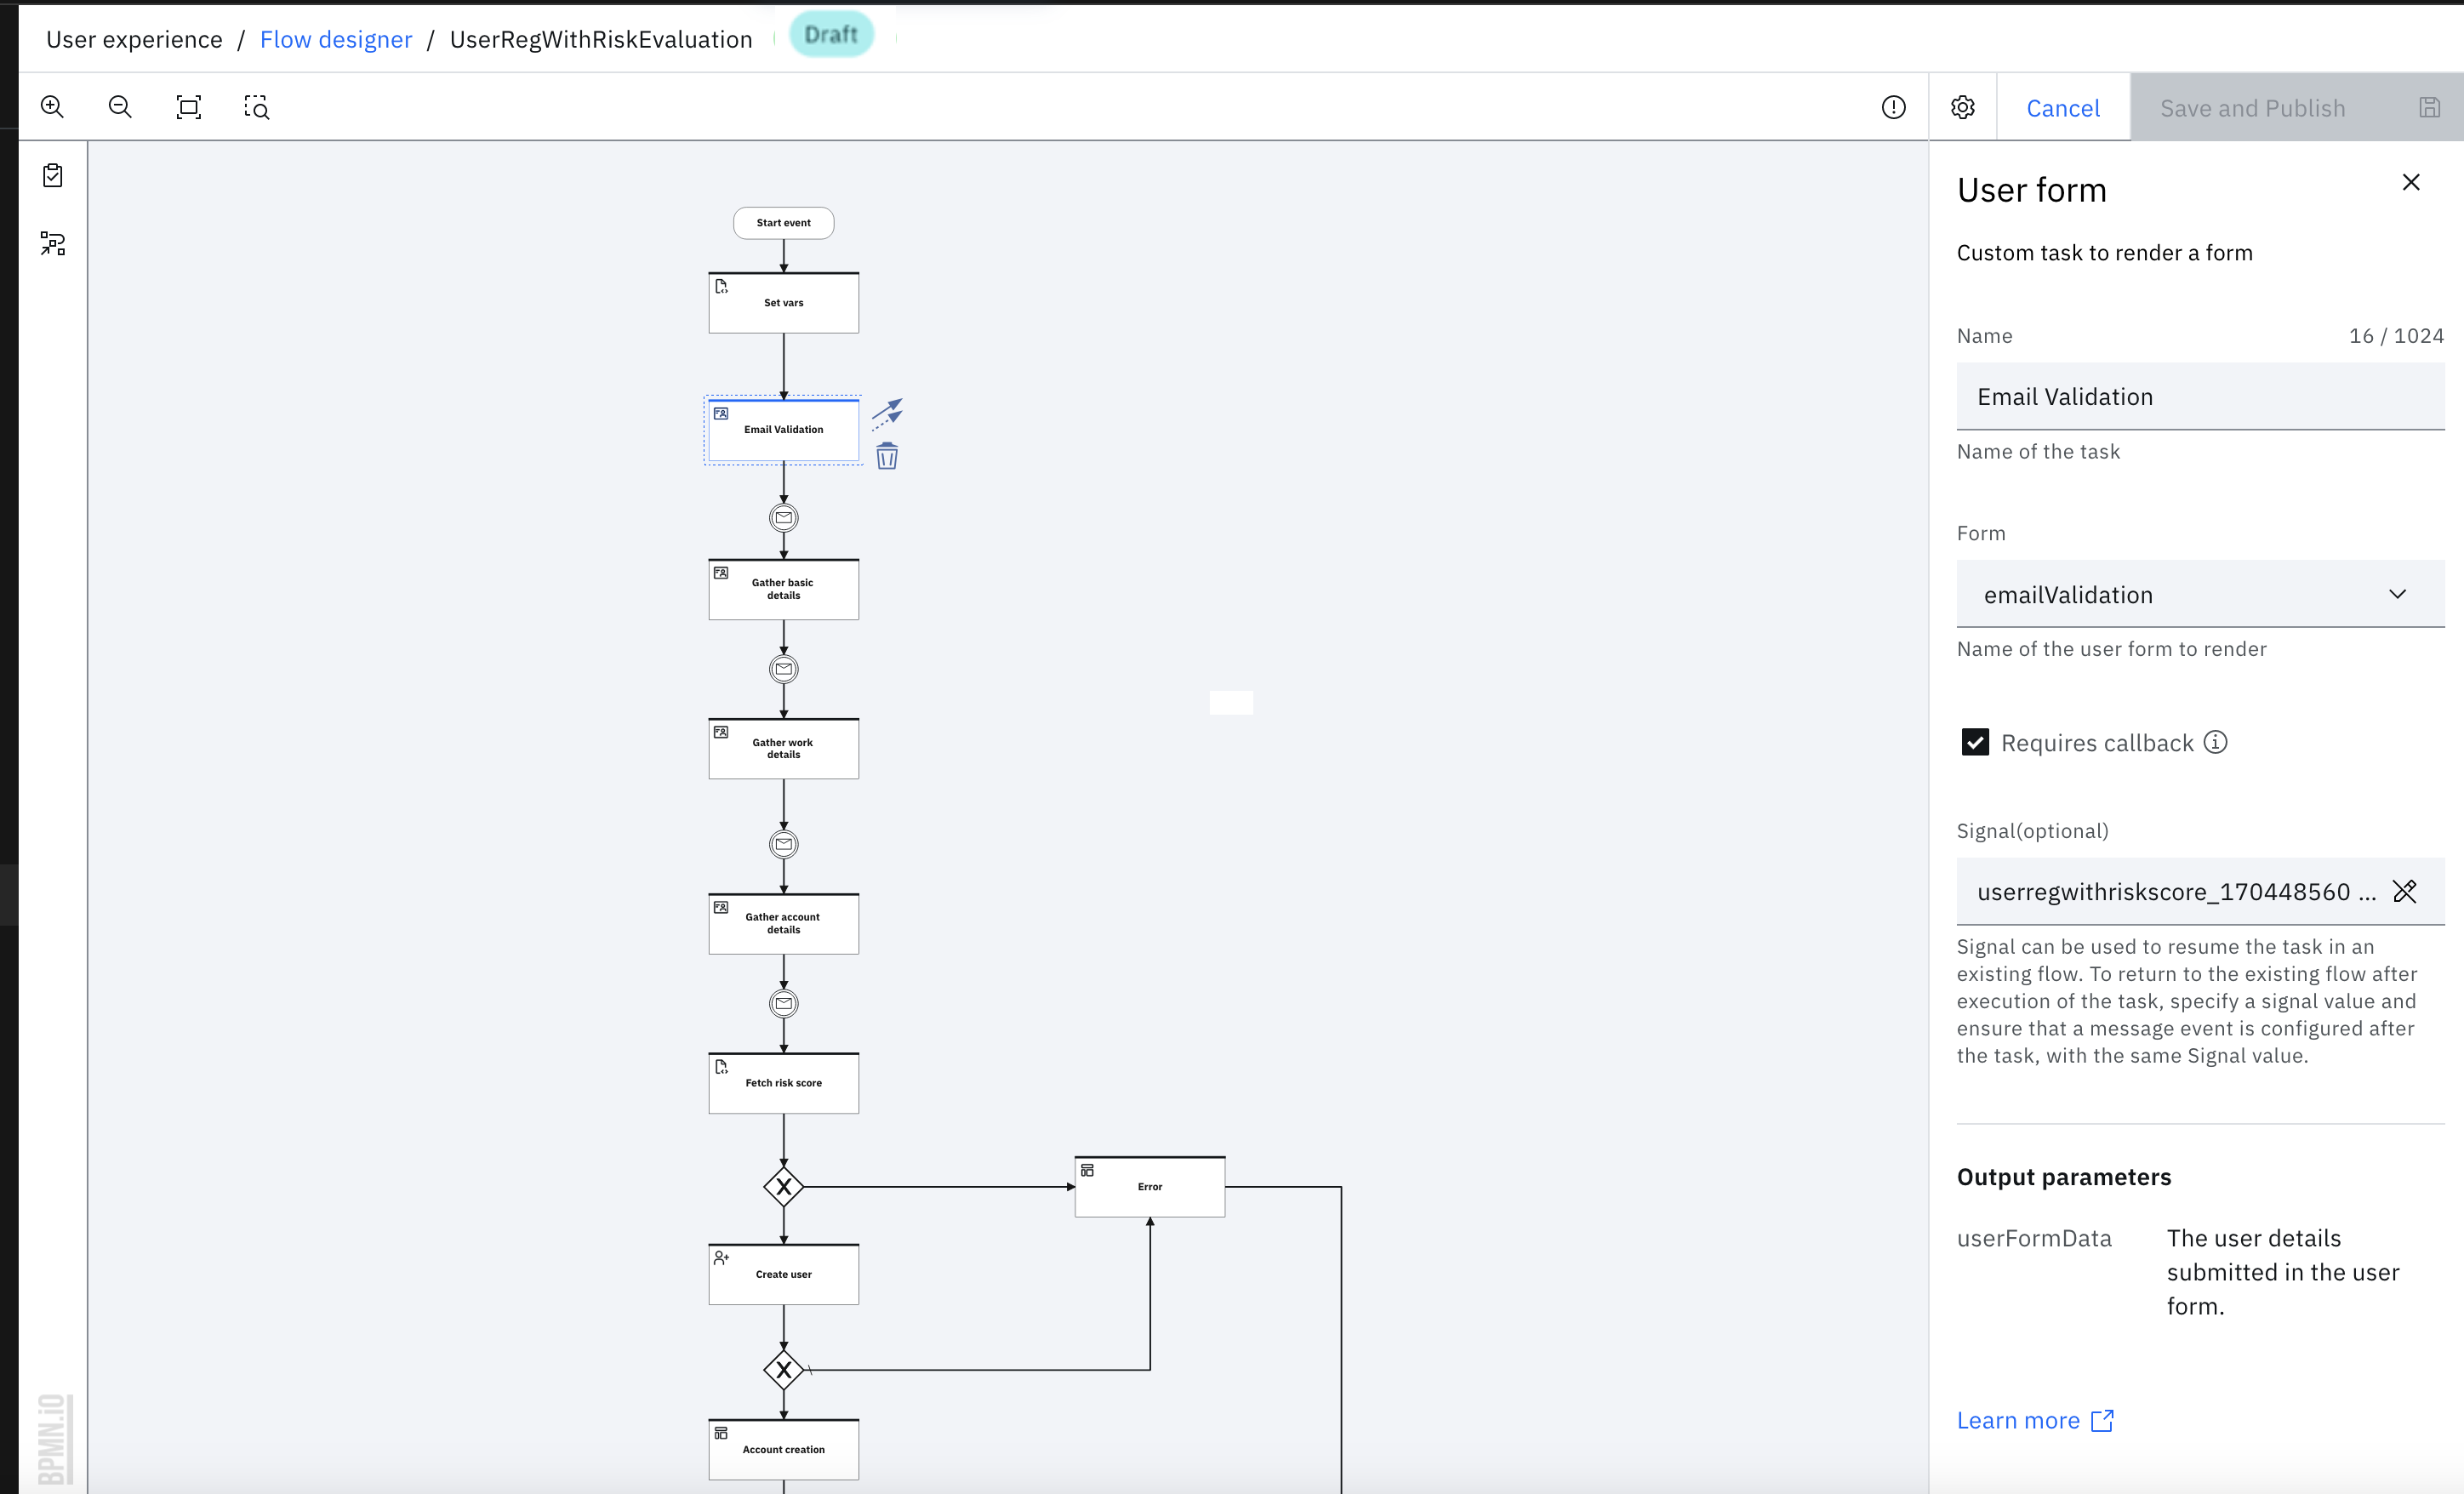Expand the Form emailValidation dropdown
The height and width of the screenshot is (1494, 2464).
2199,594
